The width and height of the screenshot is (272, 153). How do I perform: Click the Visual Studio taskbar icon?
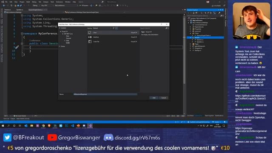pos(90,126)
